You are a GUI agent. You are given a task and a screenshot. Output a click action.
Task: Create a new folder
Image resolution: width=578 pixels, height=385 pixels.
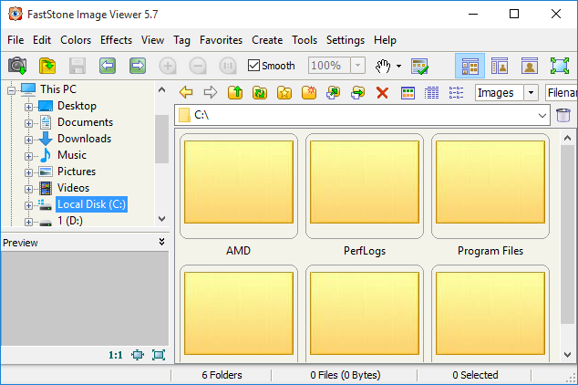(x=309, y=92)
